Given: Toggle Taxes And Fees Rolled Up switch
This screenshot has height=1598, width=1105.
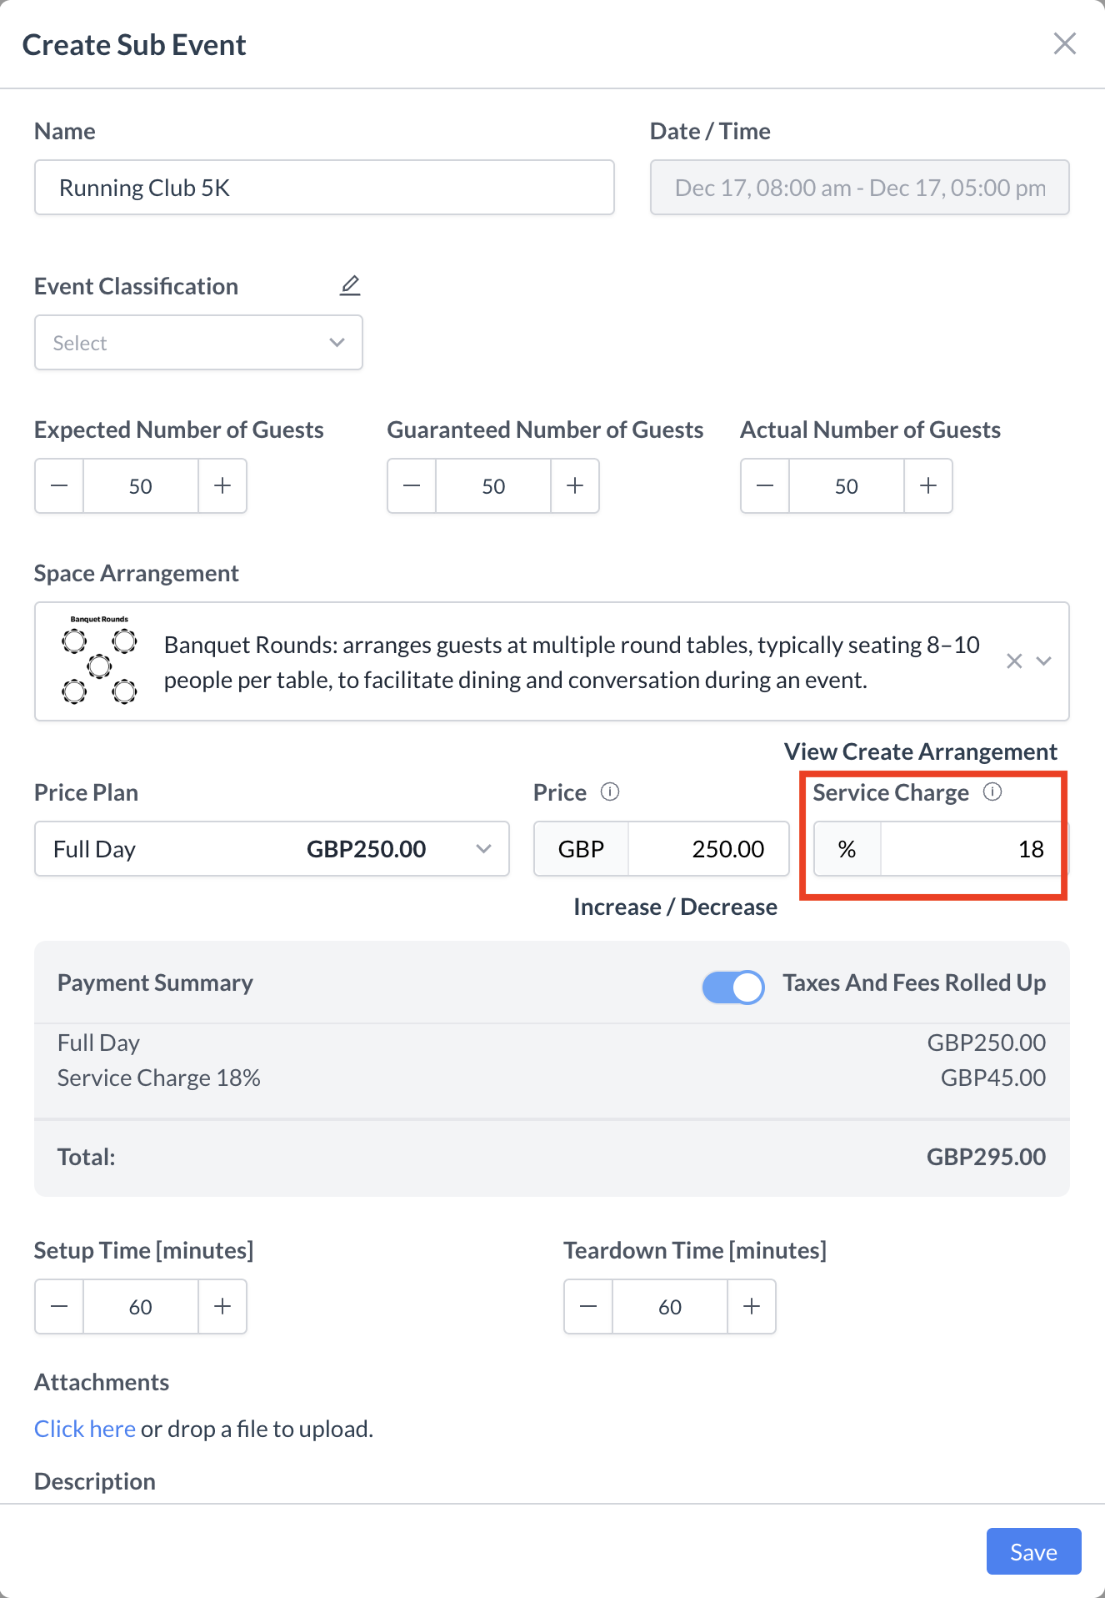Looking at the screenshot, I should pos(733,987).
